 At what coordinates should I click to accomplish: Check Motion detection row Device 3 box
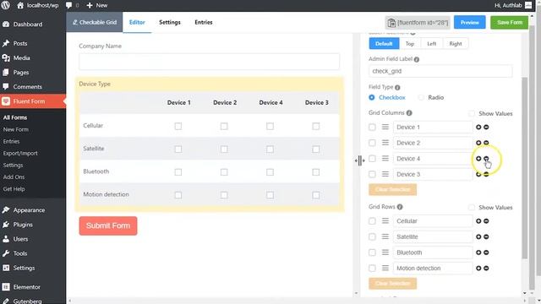point(315,195)
